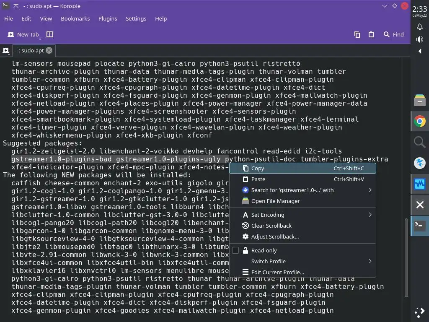Launch Google Chrome from the side panel
Image resolution: width=429 pixels, height=322 pixels.
click(420, 121)
